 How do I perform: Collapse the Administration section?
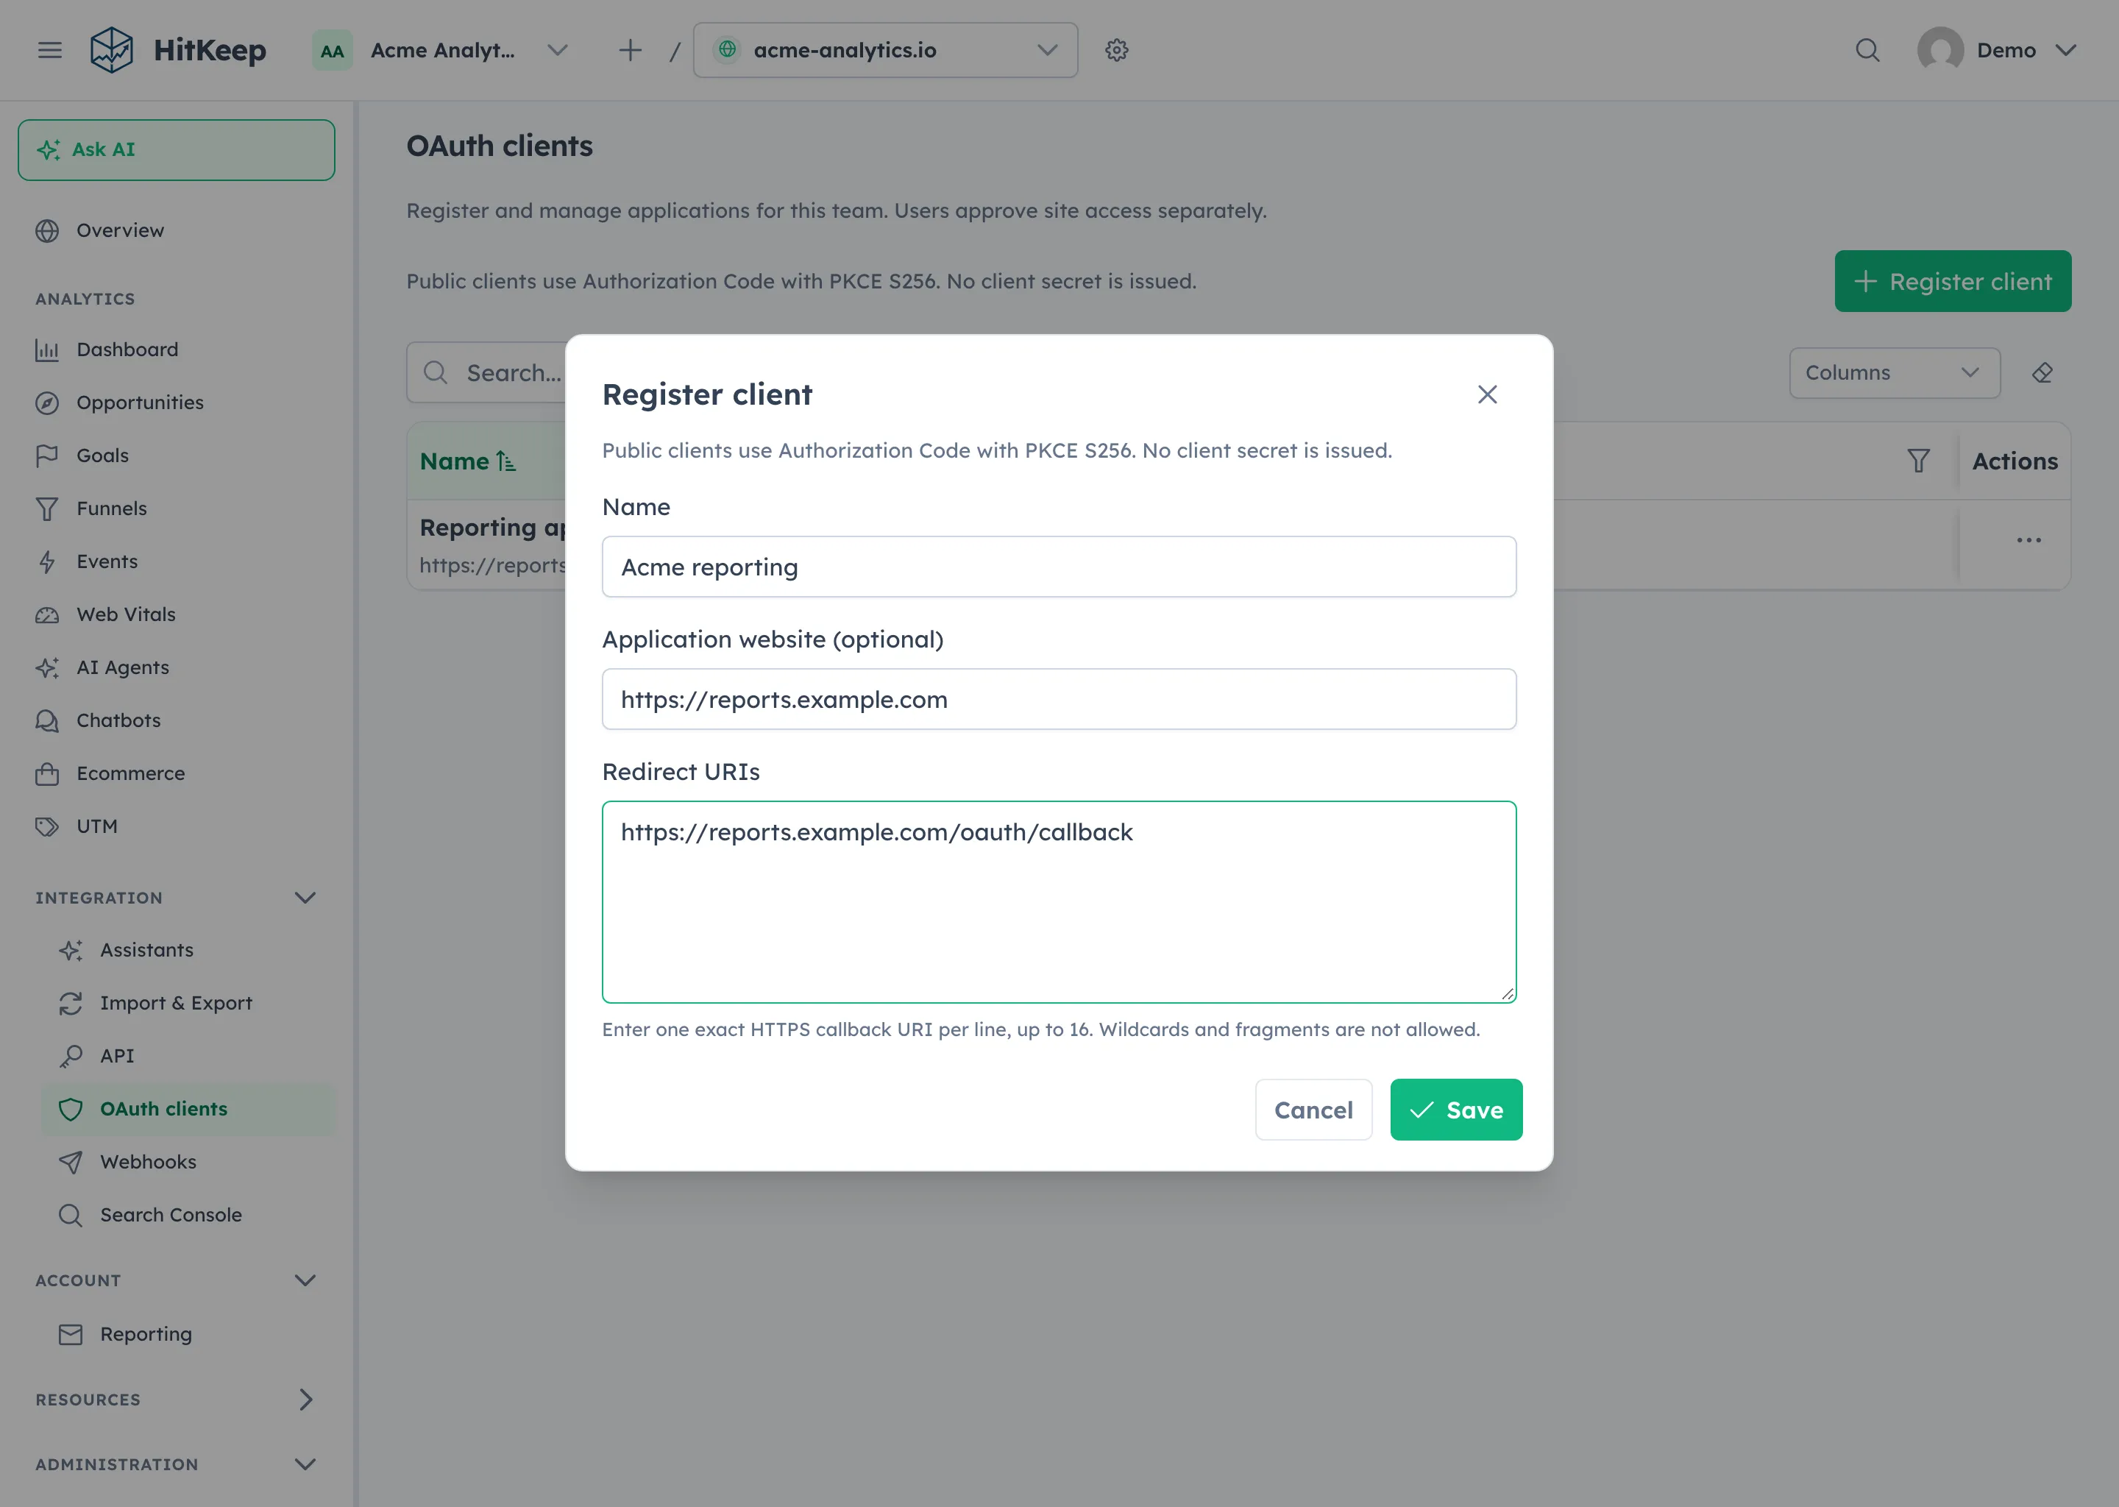pos(305,1464)
